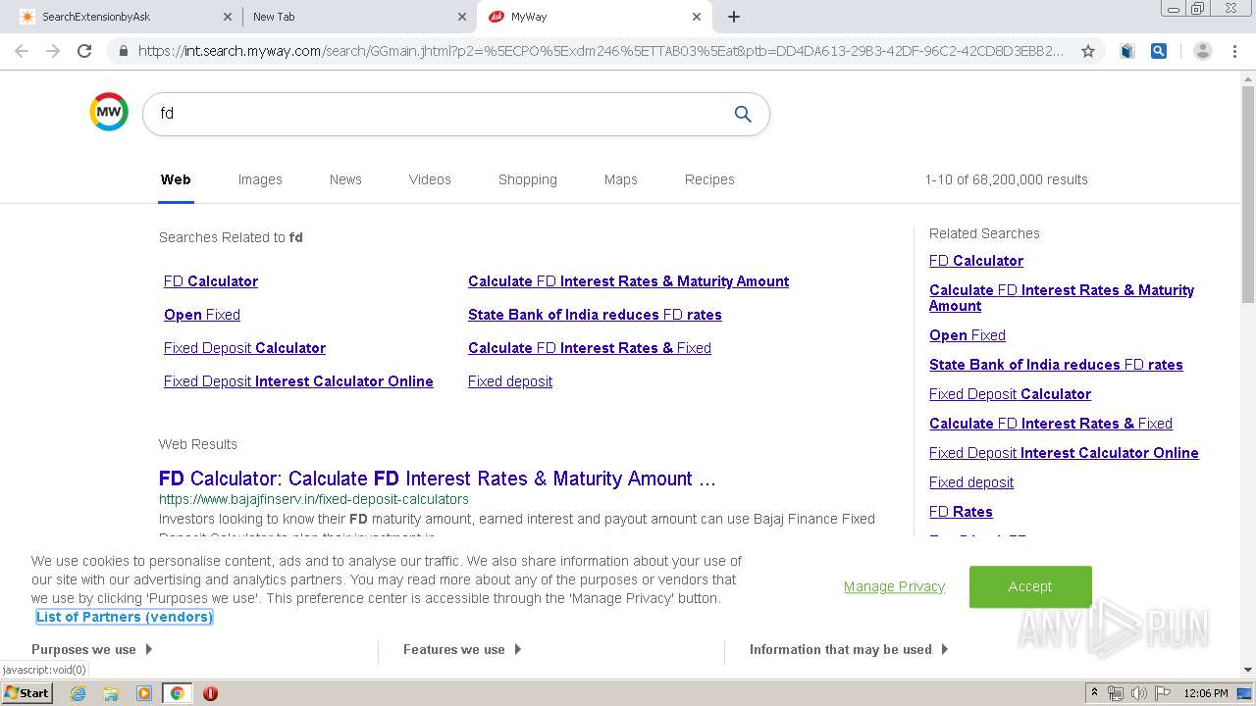Screen dimensions: 1256x706
Task: Open sidebar Open Fixed related search
Action: pos(968,335)
